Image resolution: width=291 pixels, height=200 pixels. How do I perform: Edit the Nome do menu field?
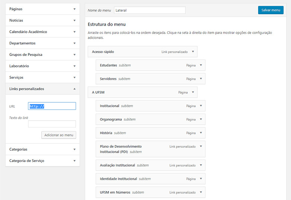click(149, 10)
